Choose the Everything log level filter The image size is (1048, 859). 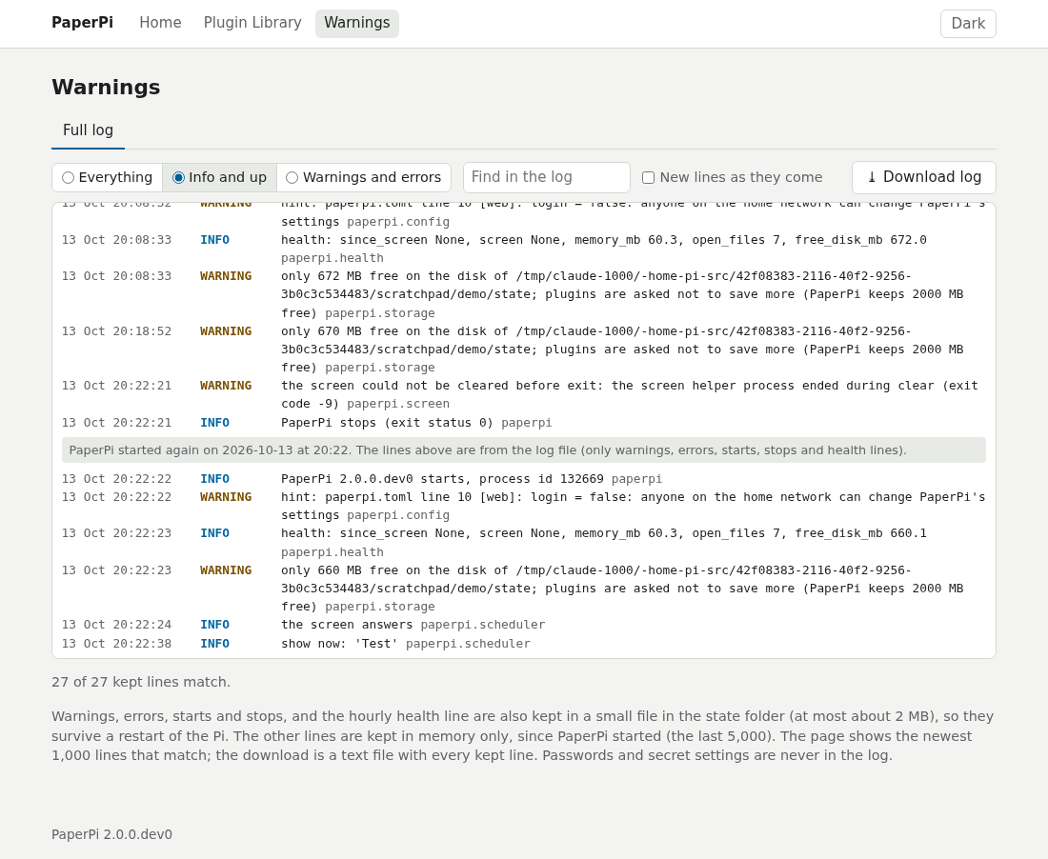pos(107,178)
